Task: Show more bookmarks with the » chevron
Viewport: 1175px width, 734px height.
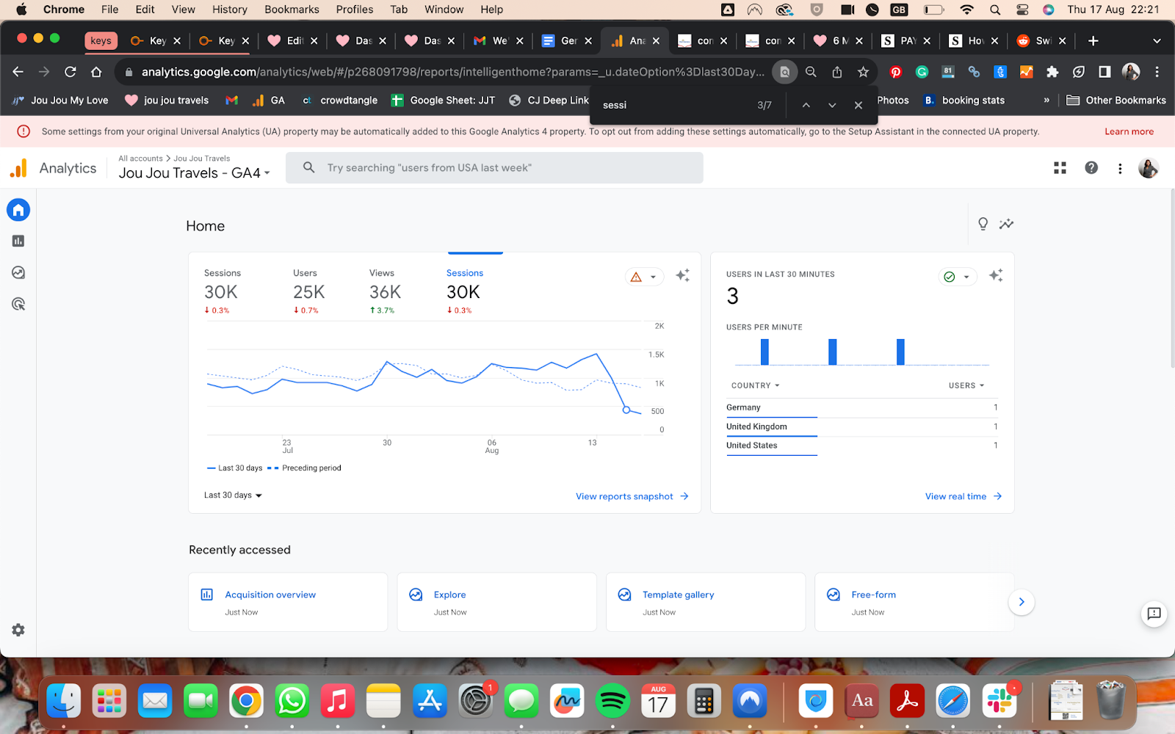Action: pyautogui.click(x=1046, y=101)
